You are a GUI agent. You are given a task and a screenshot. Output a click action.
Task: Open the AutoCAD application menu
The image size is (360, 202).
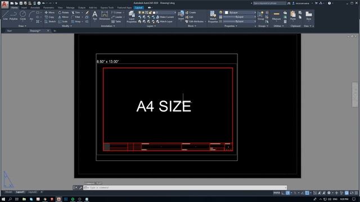[5, 4]
